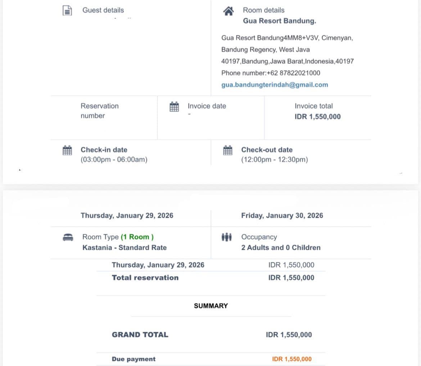Select the bold Gua Resort Bandung heading
The image size is (421, 366).
(x=279, y=21)
